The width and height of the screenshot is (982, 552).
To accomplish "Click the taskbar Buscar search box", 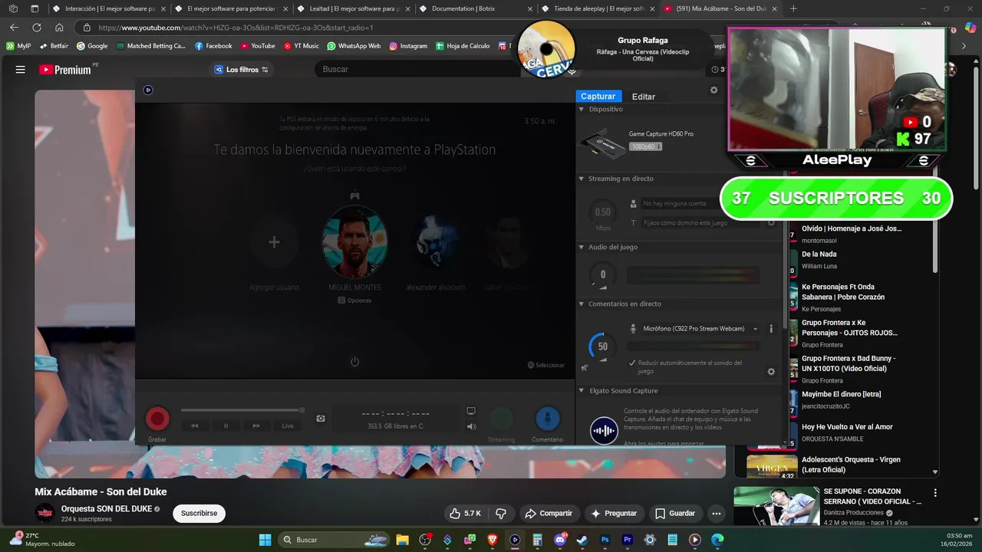I will (333, 540).
